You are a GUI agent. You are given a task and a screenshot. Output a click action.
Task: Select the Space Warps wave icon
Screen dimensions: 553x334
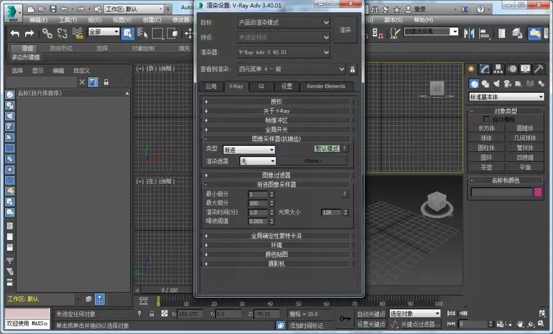click(530, 83)
